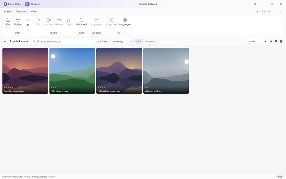Click the Valley in mist star rating
The height and width of the screenshot is (179, 286).
(146, 87)
